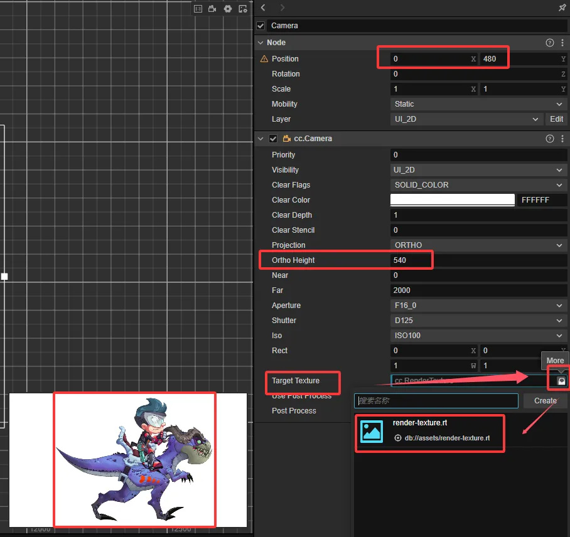
Task: Open cc.Camera component options menu
Action: tap(562, 139)
